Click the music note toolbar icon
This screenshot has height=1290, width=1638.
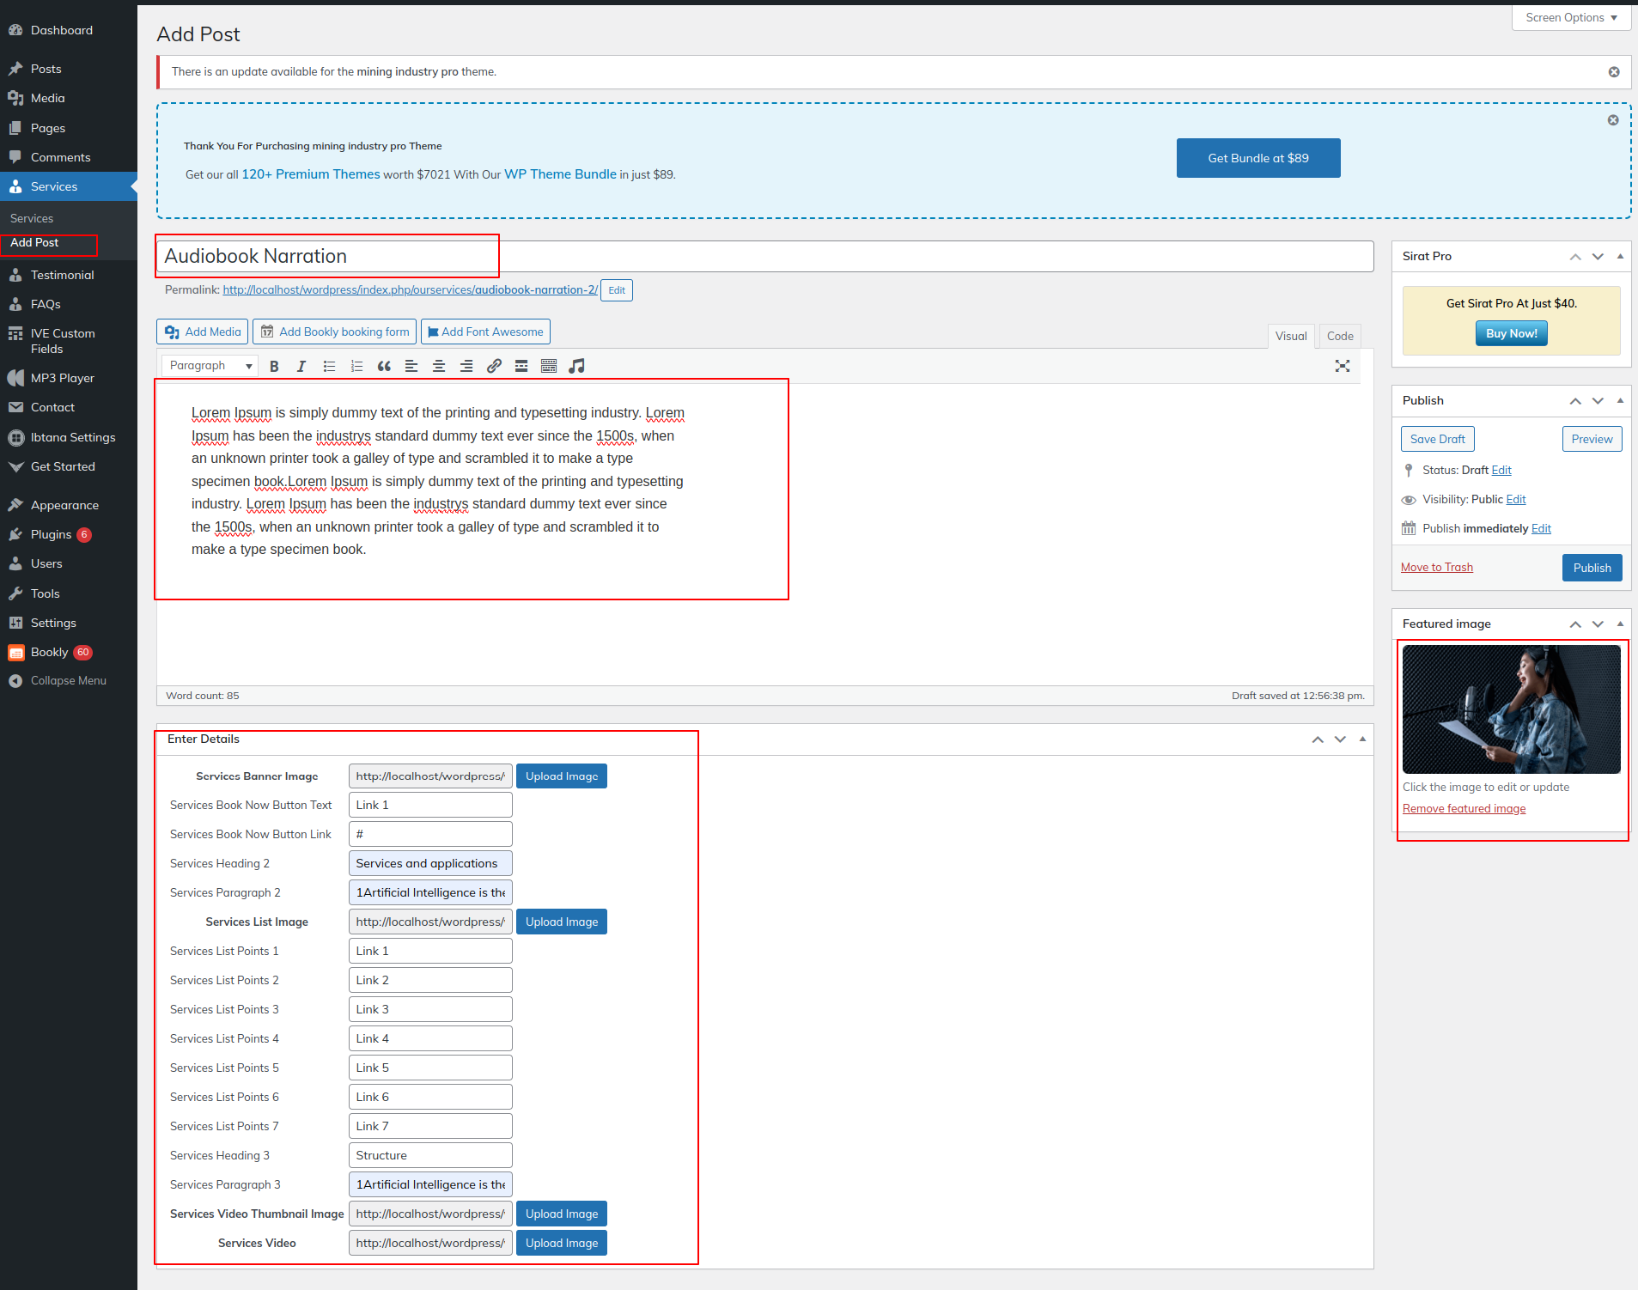(576, 366)
